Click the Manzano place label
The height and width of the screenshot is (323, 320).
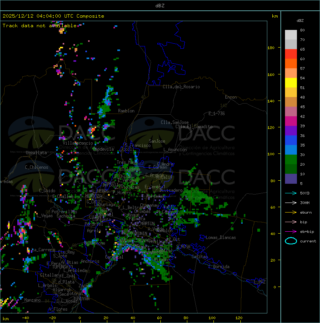pos(32,300)
